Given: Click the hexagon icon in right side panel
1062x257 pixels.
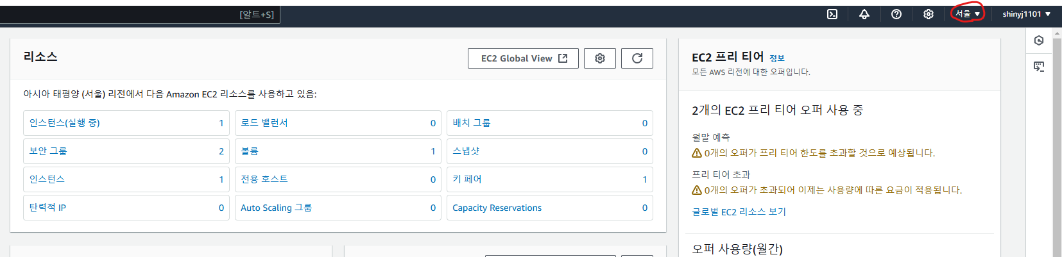Looking at the screenshot, I should pyautogui.click(x=1039, y=40).
